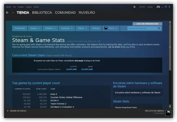Screen dimensions: 177x122
Task: Open the XCOM 2 game entry
Action: click(x=55, y=100)
